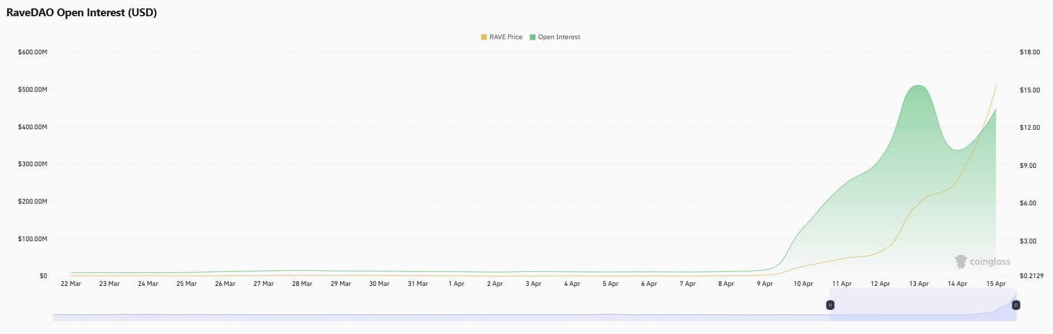Click the 25 Mar date label
1053x334 pixels.
tap(186, 284)
